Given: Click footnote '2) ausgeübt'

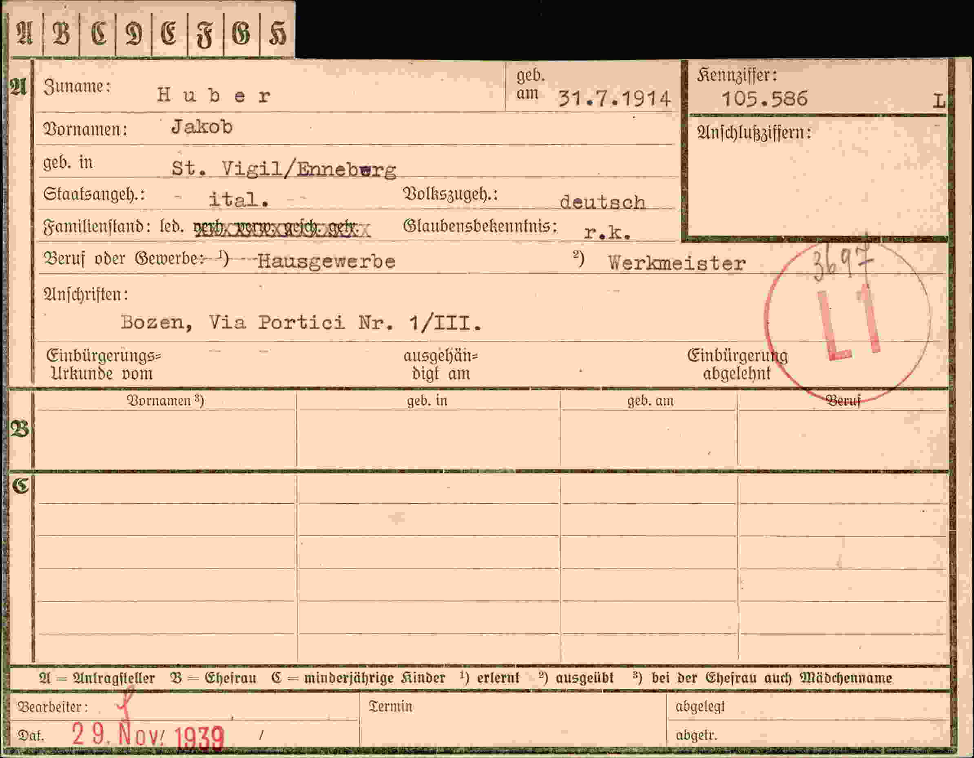Looking at the screenshot, I should pos(576,677).
